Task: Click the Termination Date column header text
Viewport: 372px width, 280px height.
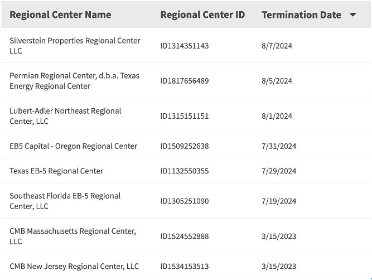Action: pyautogui.click(x=301, y=15)
